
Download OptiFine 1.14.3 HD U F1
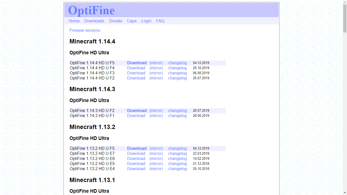136,116
